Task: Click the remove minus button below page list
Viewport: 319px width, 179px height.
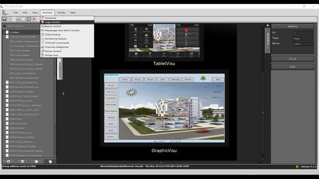Action: (22, 162)
